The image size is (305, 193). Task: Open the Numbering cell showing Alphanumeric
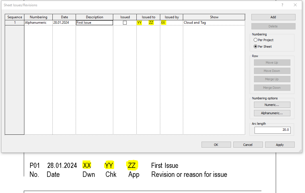38,22
